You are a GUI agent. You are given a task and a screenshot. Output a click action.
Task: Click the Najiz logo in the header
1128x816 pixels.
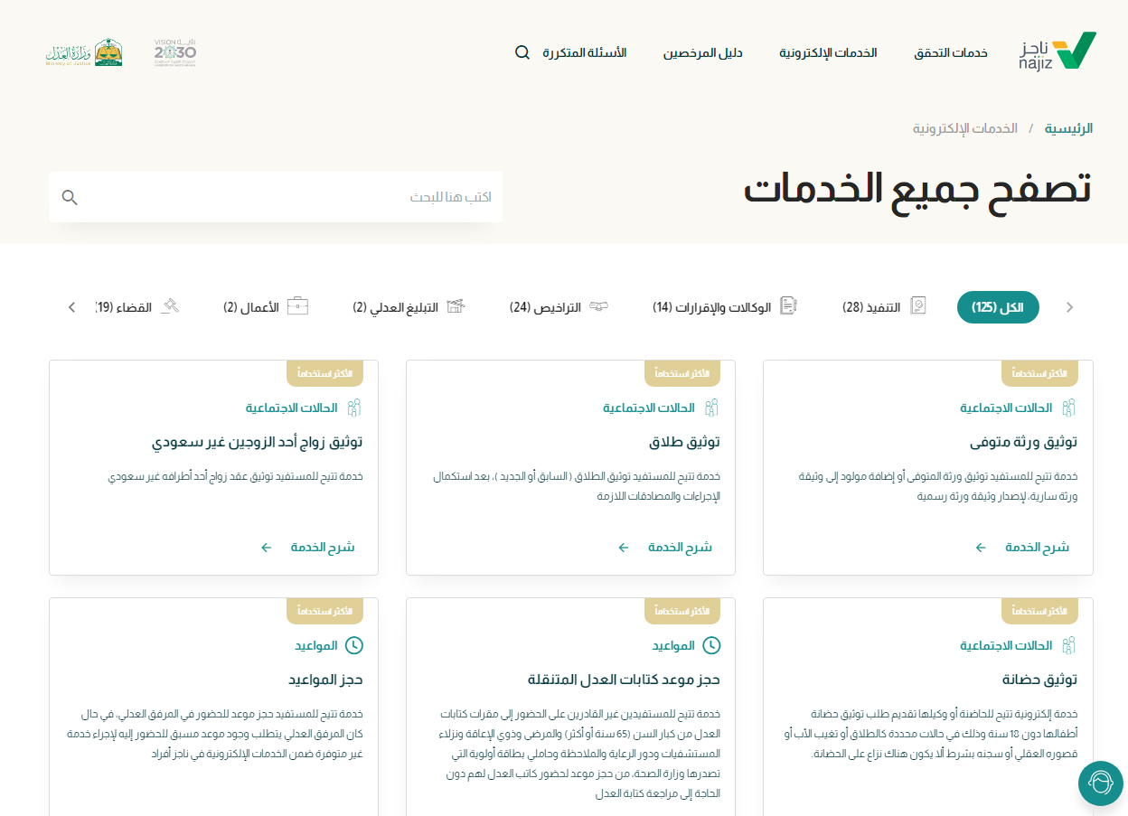pyautogui.click(x=1057, y=52)
